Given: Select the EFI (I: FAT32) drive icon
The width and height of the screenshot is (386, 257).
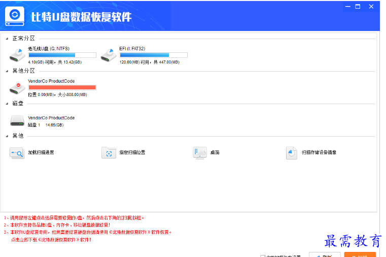Looking at the screenshot, I should (x=109, y=55).
